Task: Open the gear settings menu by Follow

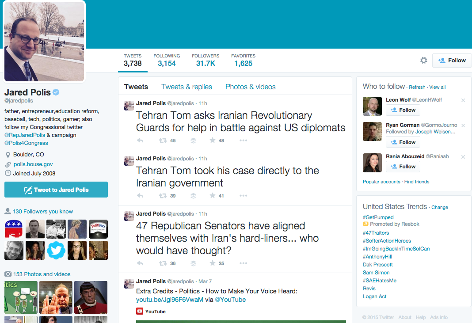Action: coord(423,61)
